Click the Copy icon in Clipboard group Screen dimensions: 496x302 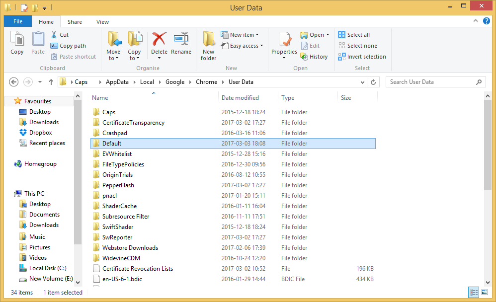pos(17,42)
